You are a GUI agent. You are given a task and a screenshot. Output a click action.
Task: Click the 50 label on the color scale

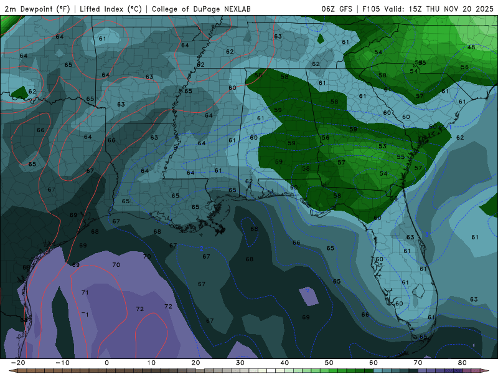click(x=329, y=363)
